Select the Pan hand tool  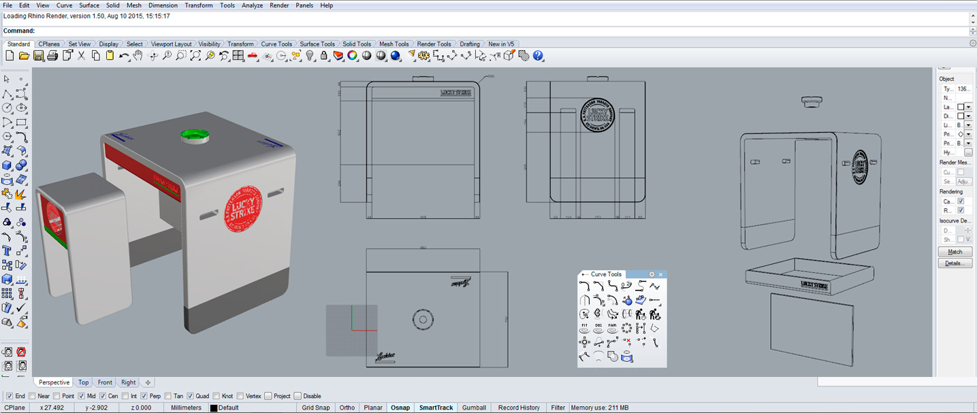(x=138, y=56)
